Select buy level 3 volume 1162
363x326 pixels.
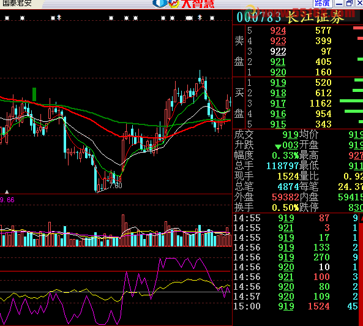[321, 104]
